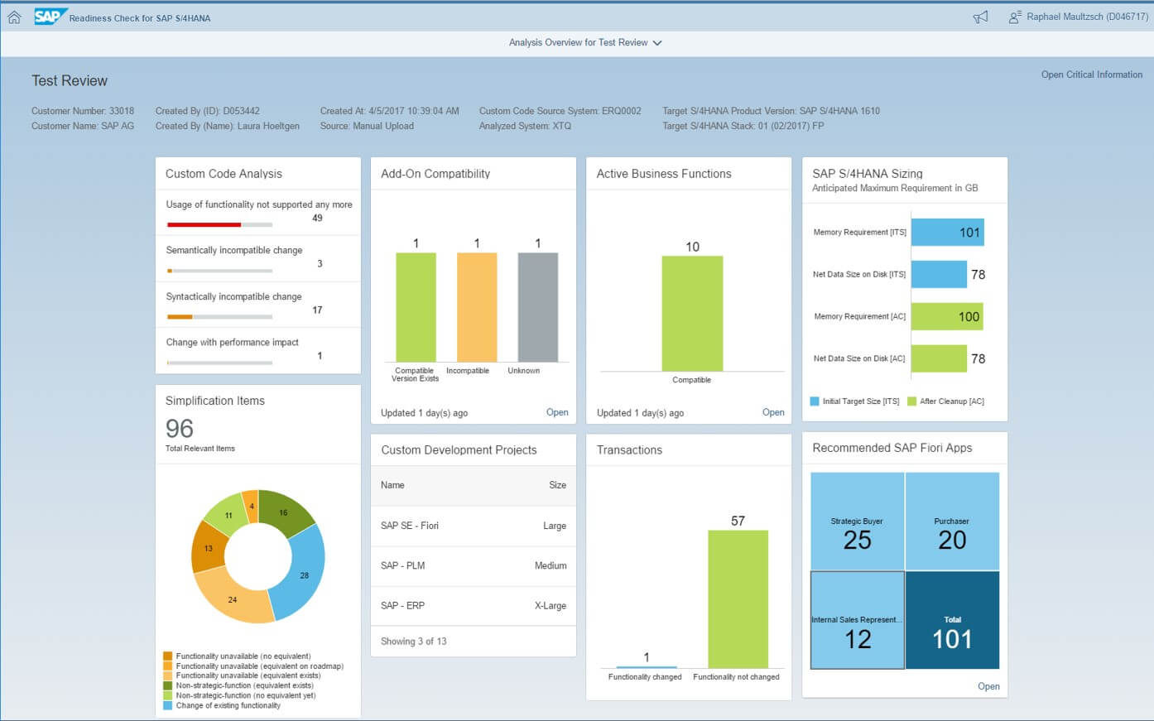This screenshot has width=1154, height=721.
Task: Select the Strategic Buyer tile
Action: coord(857,522)
